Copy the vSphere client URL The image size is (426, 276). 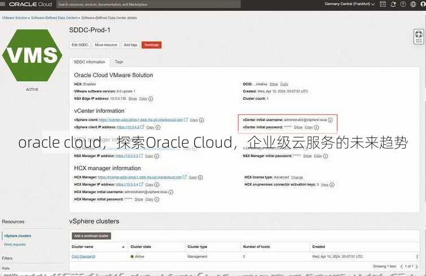(x=194, y=120)
